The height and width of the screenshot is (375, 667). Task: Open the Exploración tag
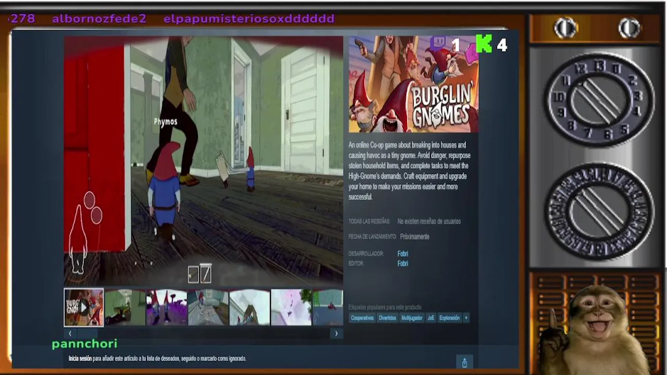[x=449, y=318]
